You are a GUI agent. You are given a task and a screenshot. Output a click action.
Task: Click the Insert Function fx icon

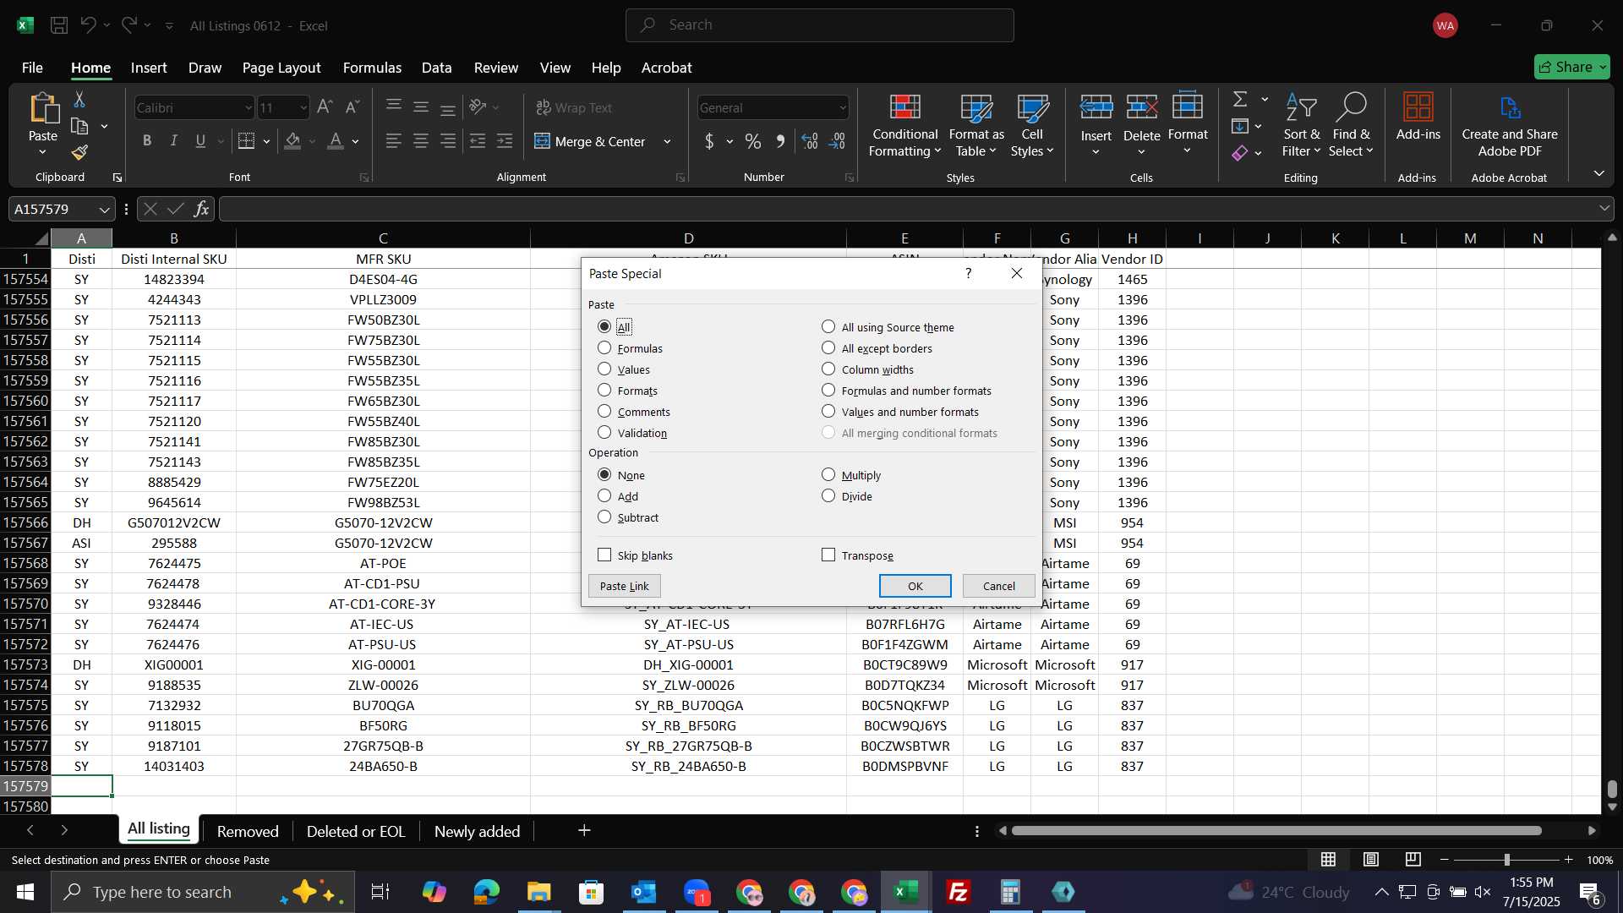tap(201, 209)
